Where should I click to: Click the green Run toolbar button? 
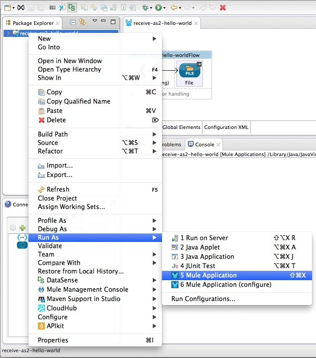point(158,8)
